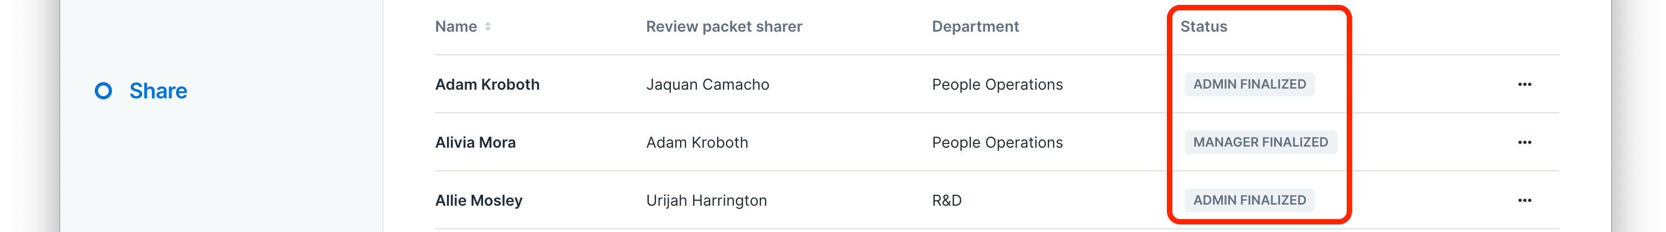The width and height of the screenshot is (1666, 232).
Task: Open Allie Mosley's name in the table
Action: pyautogui.click(x=479, y=200)
